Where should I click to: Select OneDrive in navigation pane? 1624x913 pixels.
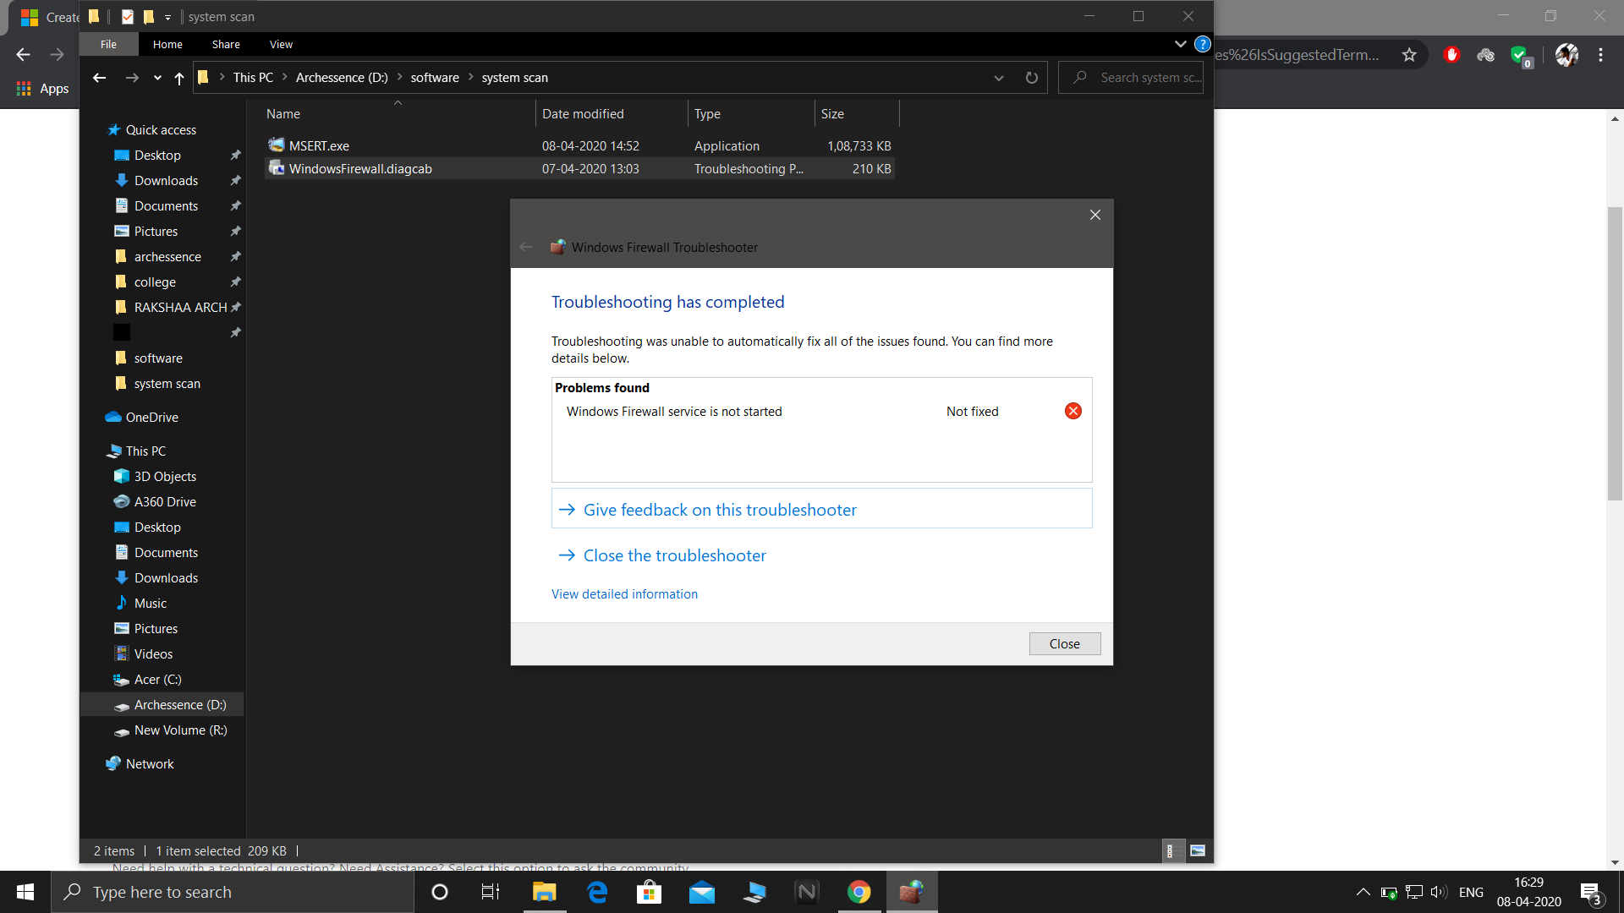(x=151, y=417)
